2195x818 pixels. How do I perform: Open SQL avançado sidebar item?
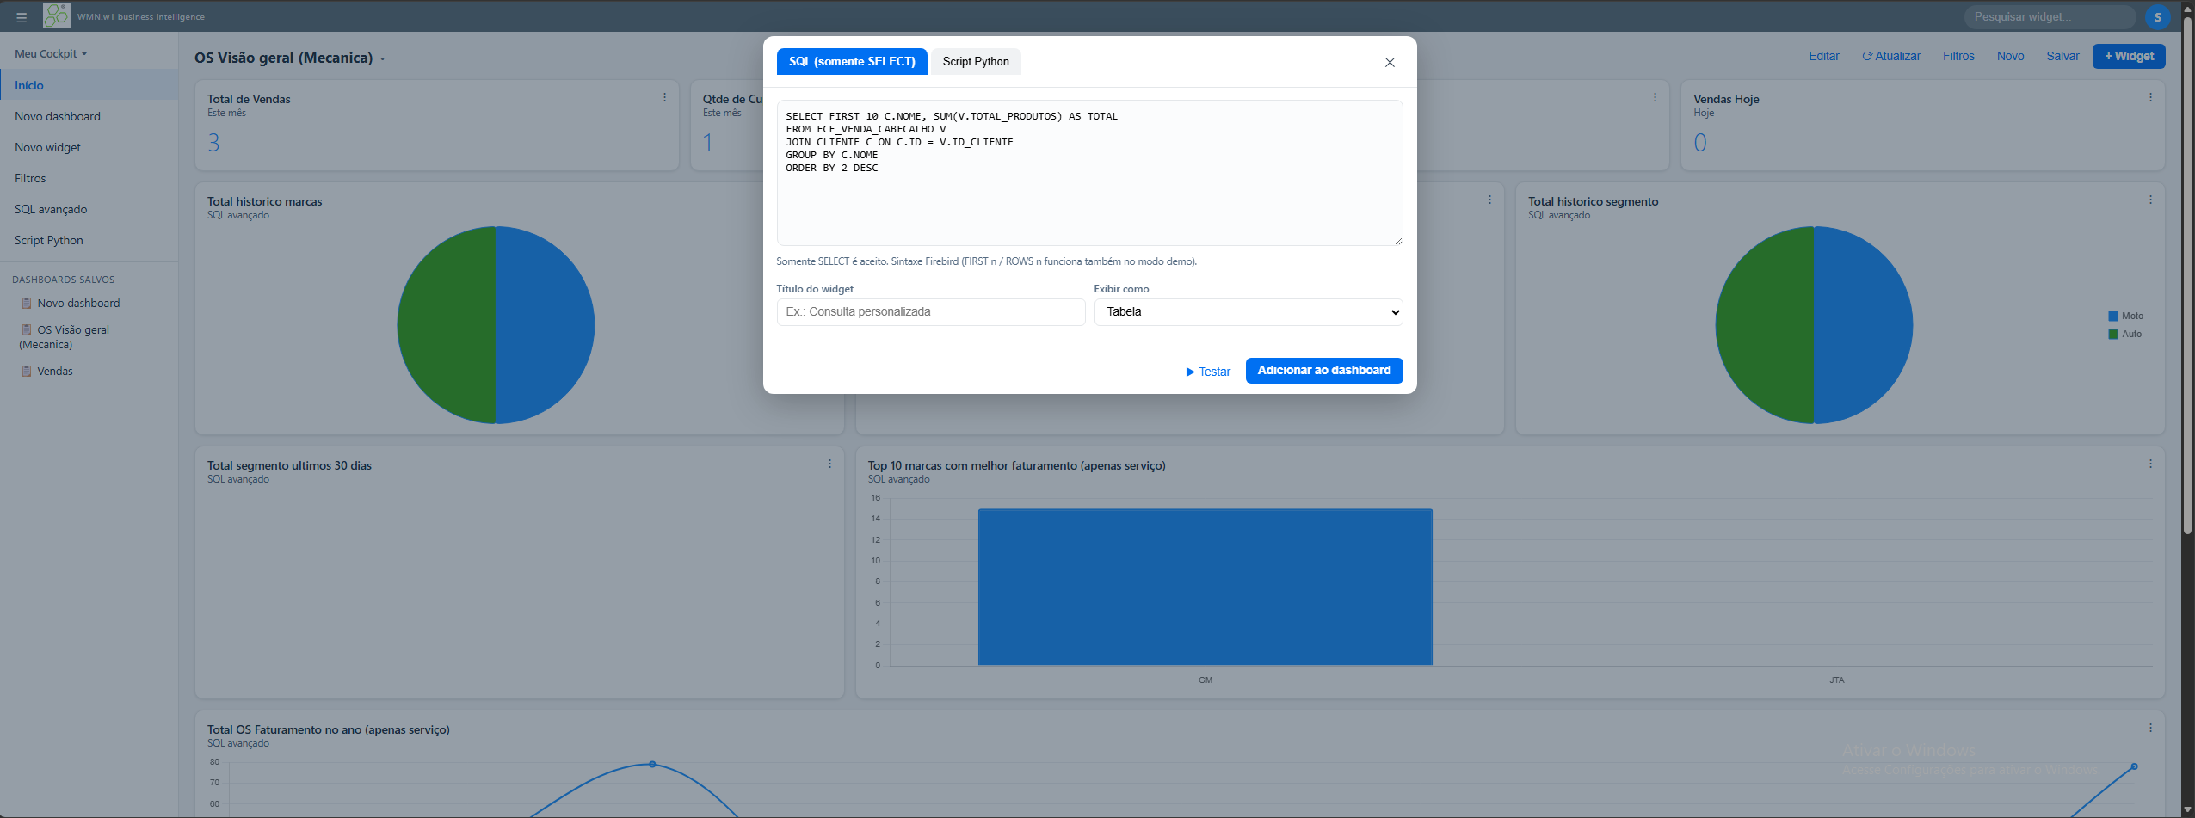pos(89,209)
